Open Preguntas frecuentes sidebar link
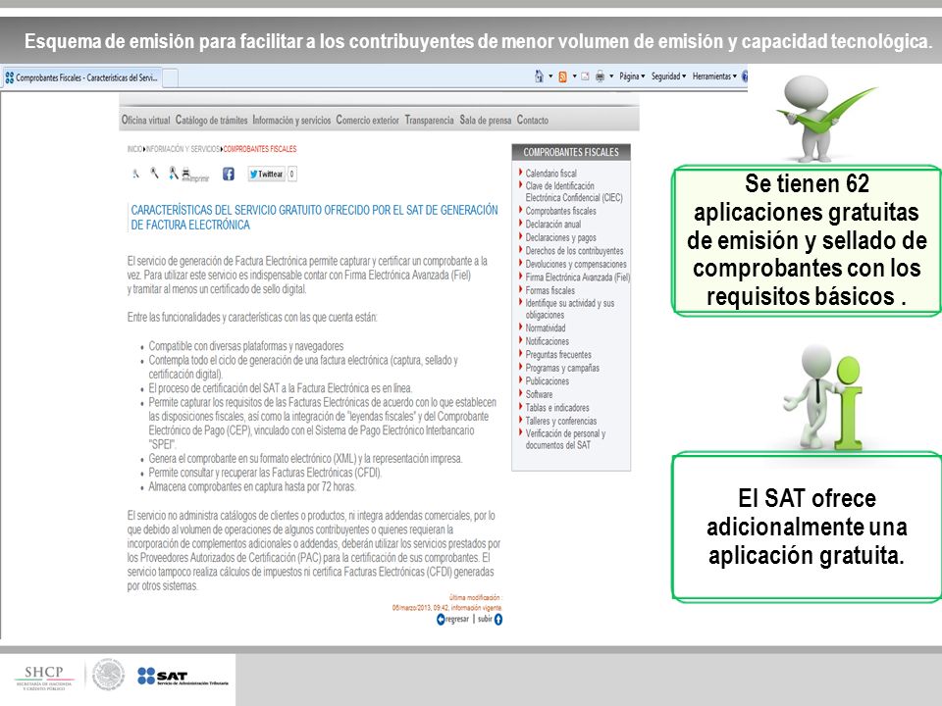Viewport: 942px width, 706px height. tap(558, 354)
